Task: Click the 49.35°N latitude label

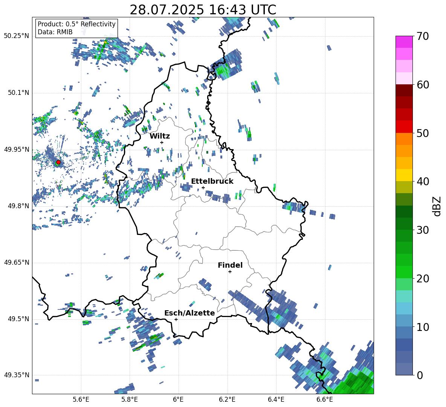Action: pos(17,375)
